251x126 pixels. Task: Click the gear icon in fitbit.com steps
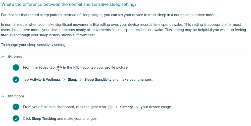click(110, 107)
